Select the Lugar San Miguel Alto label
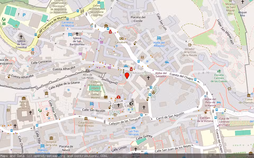254x158 pixels. click(225, 32)
